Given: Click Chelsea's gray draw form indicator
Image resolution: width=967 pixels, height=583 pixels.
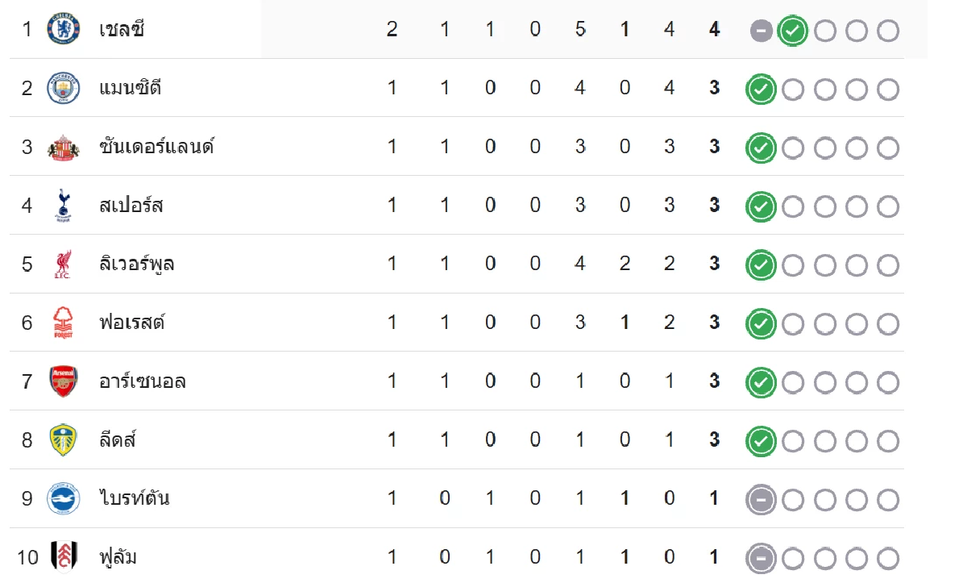Looking at the screenshot, I should (762, 31).
